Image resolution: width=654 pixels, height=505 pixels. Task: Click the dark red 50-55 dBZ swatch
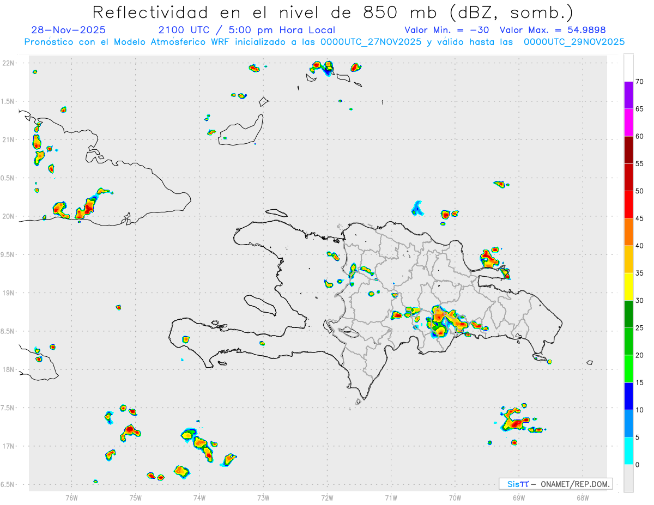coord(628,177)
